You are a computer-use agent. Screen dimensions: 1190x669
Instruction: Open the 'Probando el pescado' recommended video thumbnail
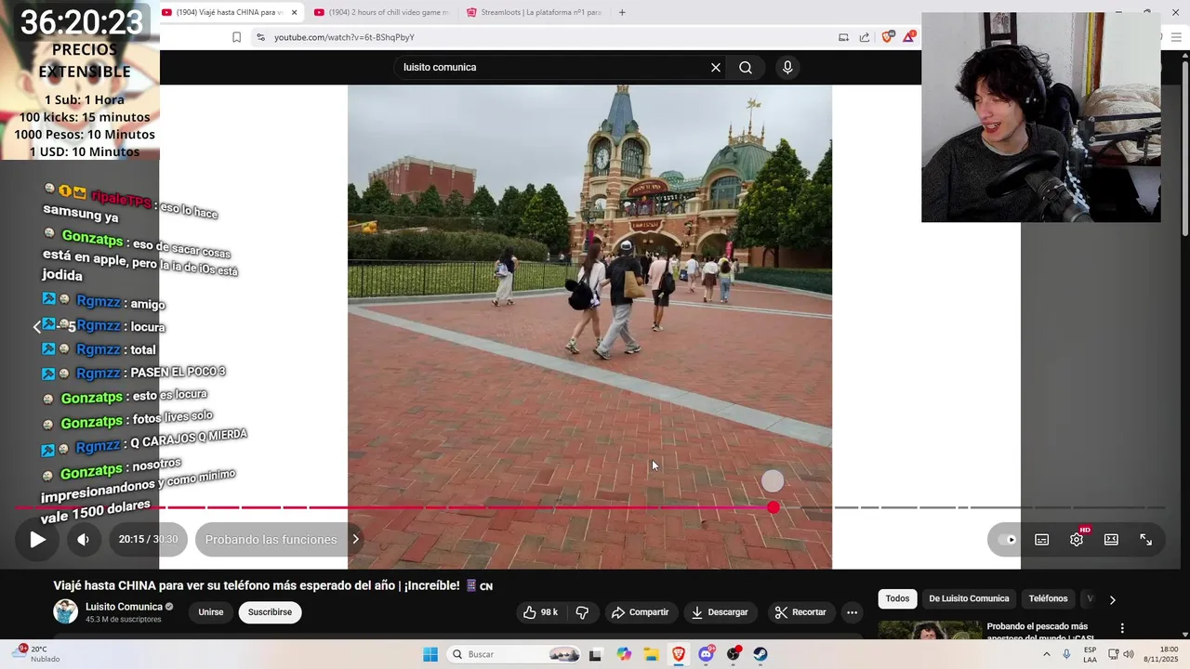click(930, 631)
